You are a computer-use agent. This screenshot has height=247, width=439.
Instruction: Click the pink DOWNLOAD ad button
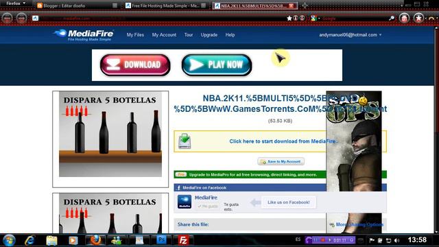(135, 65)
